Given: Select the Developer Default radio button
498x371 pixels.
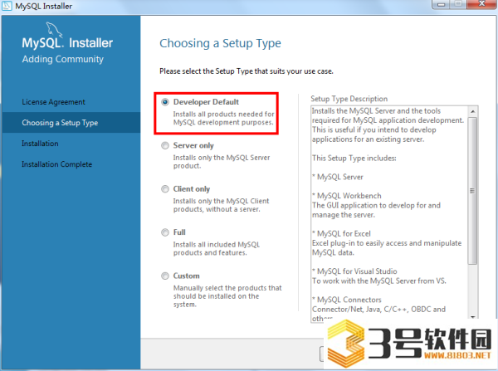Looking at the screenshot, I should [x=165, y=102].
